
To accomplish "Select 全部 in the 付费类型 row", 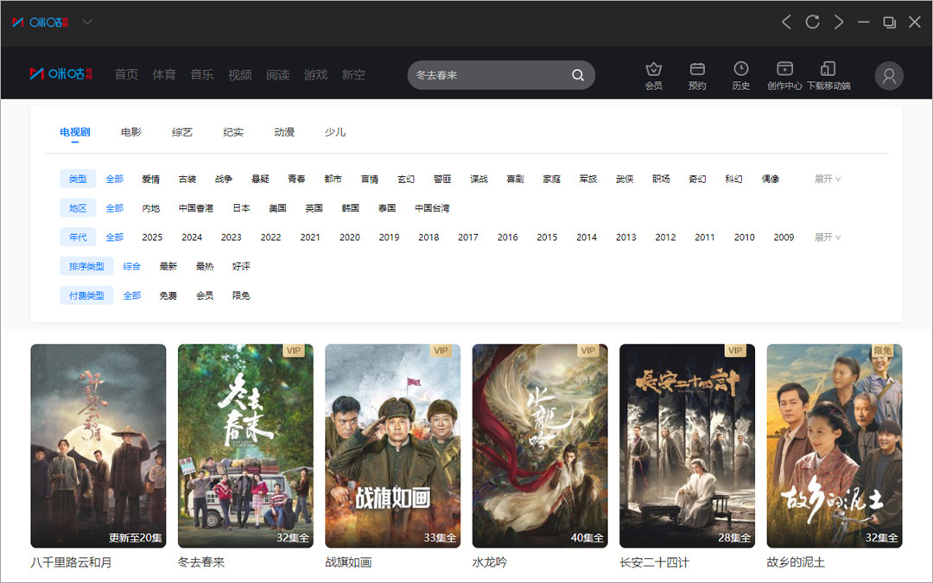I will pos(132,295).
